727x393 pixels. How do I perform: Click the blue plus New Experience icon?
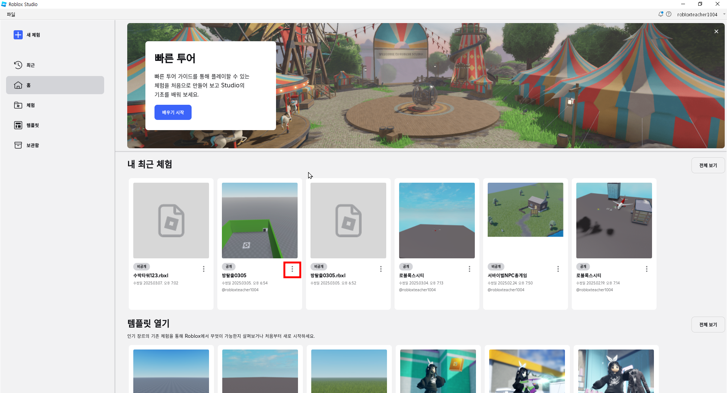pyautogui.click(x=18, y=35)
